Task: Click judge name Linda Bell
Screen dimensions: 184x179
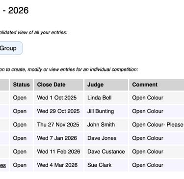Action: point(100,98)
